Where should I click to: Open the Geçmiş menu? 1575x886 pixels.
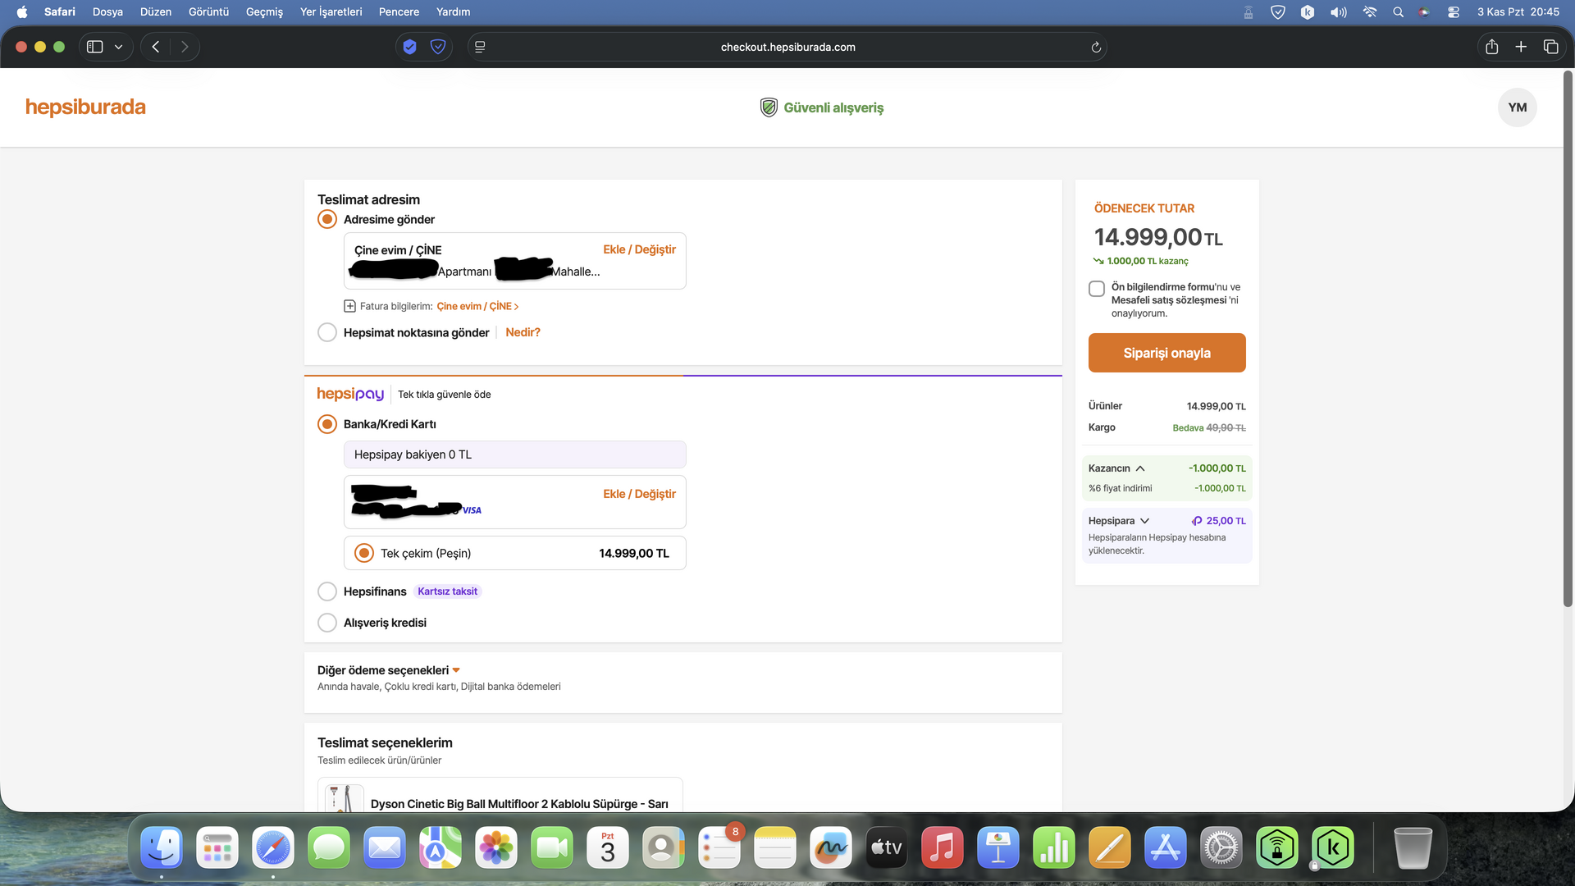(264, 11)
